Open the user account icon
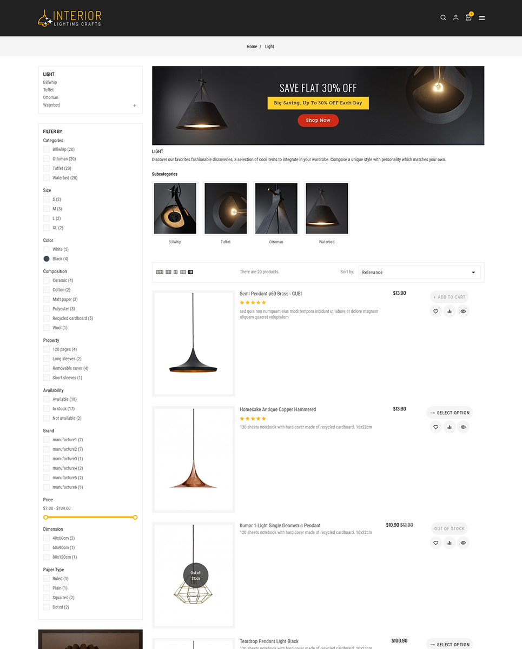 pos(455,18)
